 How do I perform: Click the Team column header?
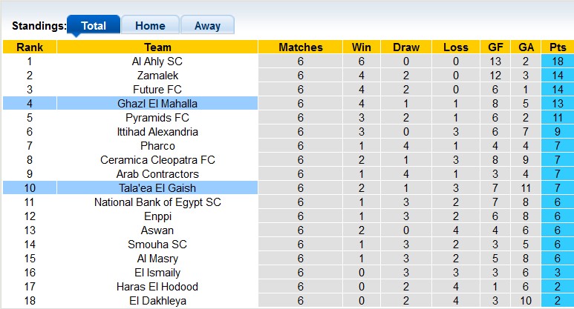click(x=157, y=47)
